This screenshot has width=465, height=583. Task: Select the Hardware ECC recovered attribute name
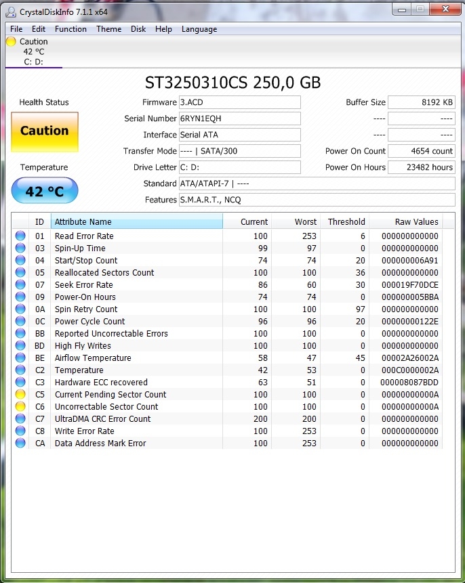[101, 382]
